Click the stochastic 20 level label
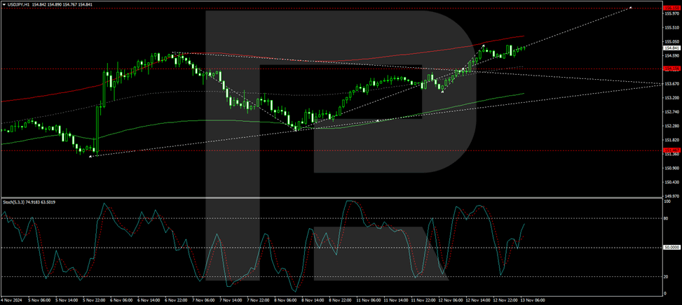Screen dimensions: 682x305 pyautogui.click(x=667, y=276)
